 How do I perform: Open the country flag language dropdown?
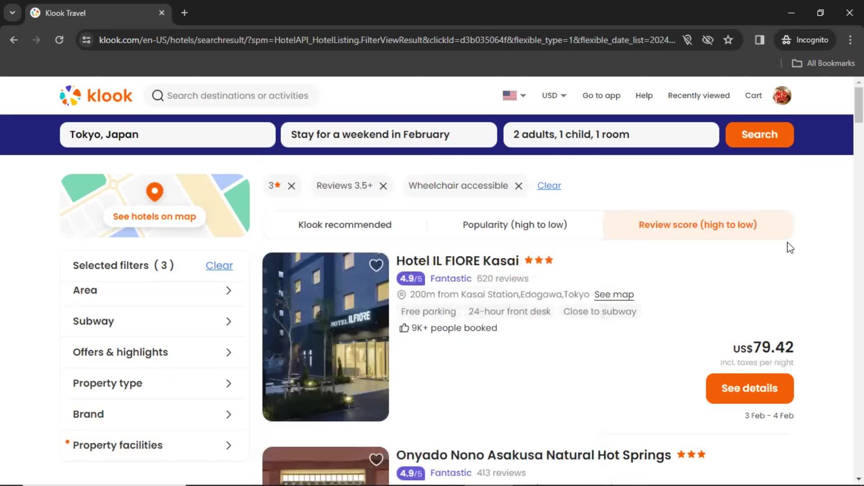514,95
